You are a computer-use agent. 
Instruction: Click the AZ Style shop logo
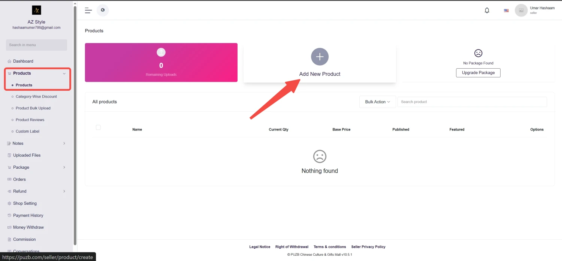click(36, 10)
